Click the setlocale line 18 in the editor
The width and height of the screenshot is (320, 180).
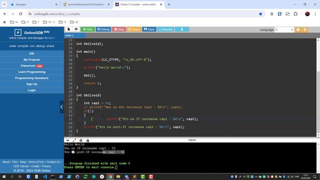pos(118,59)
